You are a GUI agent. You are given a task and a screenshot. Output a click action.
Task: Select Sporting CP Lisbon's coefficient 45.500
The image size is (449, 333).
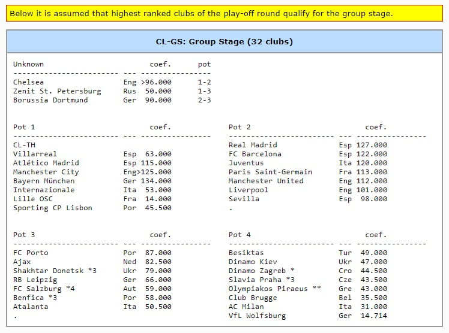[x=158, y=208]
